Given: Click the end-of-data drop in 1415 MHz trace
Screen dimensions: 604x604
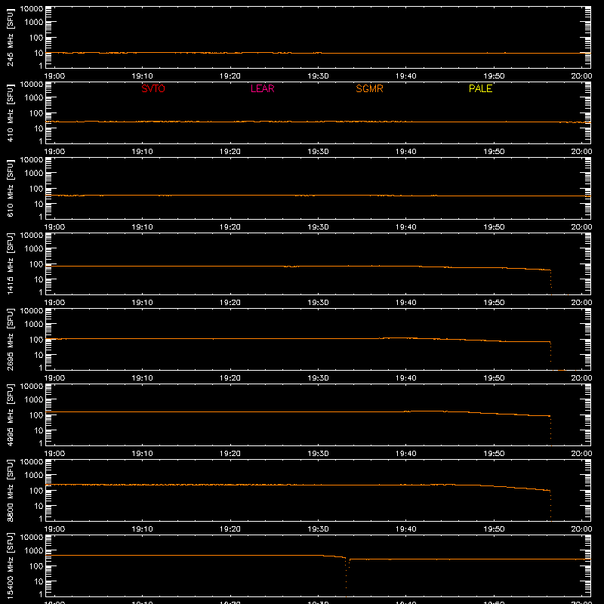Looking at the screenshot, I should tap(551, 282).
